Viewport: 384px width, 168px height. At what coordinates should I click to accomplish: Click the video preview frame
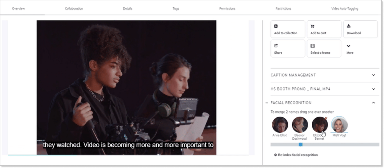(x=126, y=87)
